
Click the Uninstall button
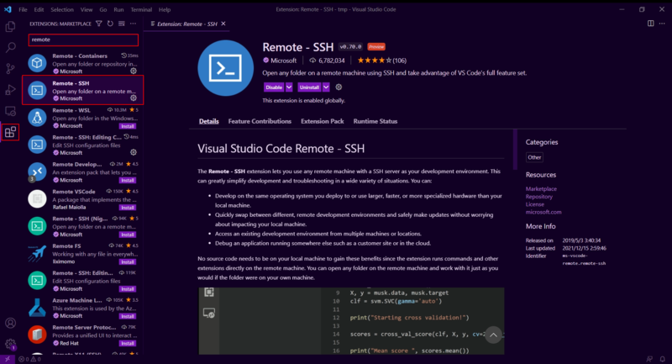click(x=309, y=87)
